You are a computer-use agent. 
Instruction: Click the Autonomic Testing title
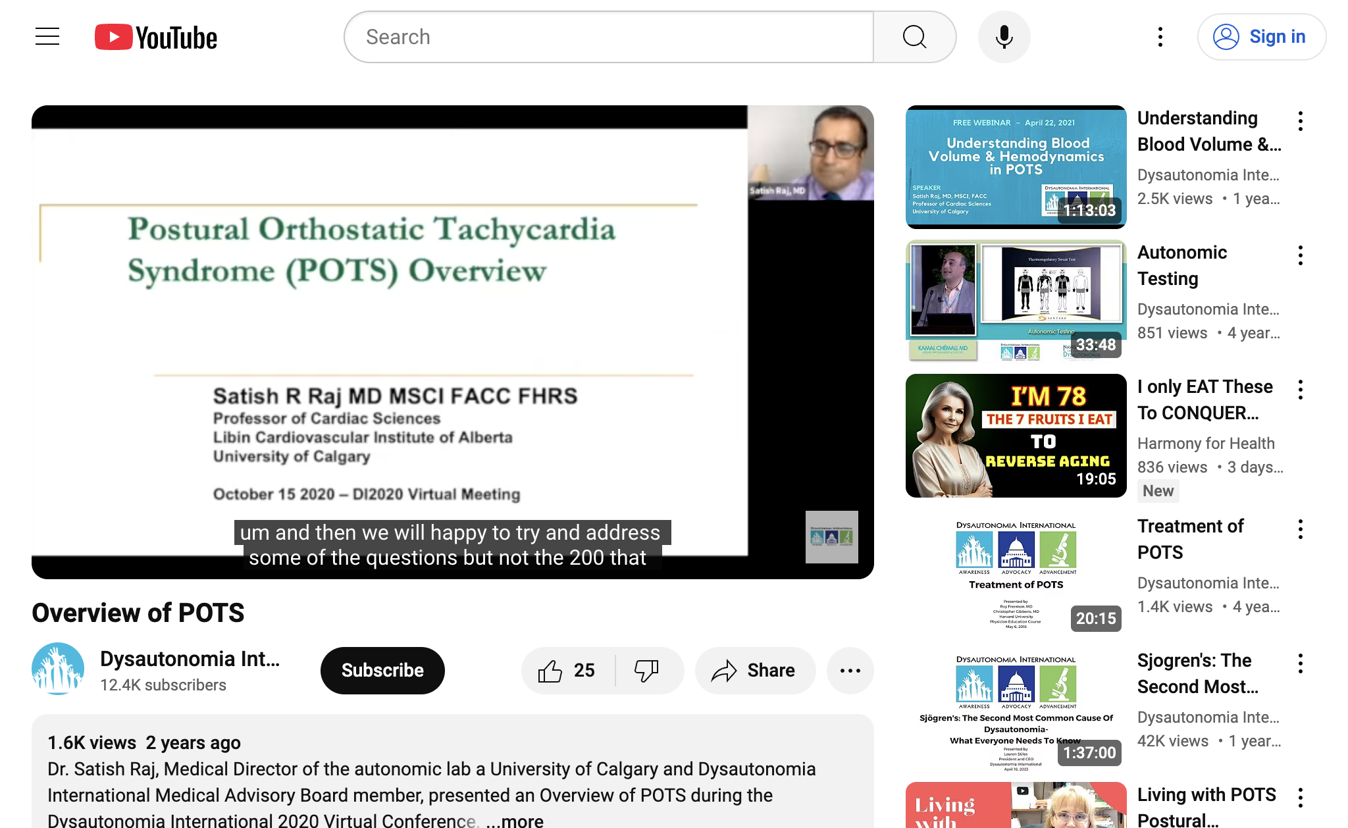[1182, 265]
